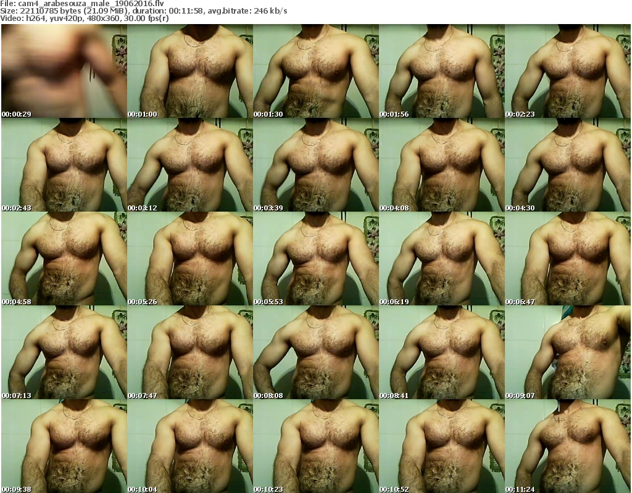Select the thumbnail stamped 00:04:08

click(x=442, y=165)
